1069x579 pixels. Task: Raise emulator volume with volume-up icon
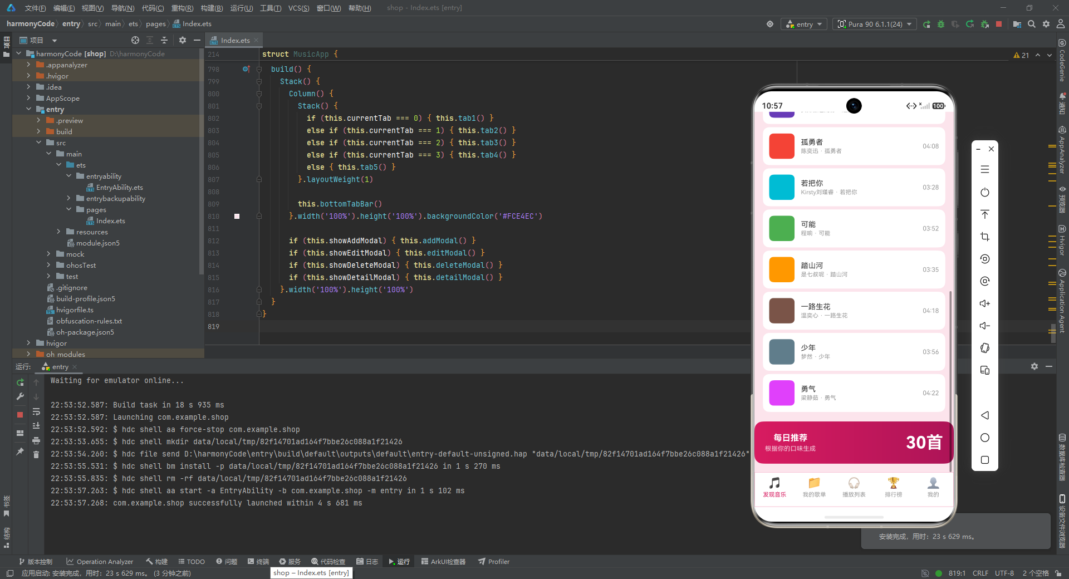pos(985,303)
